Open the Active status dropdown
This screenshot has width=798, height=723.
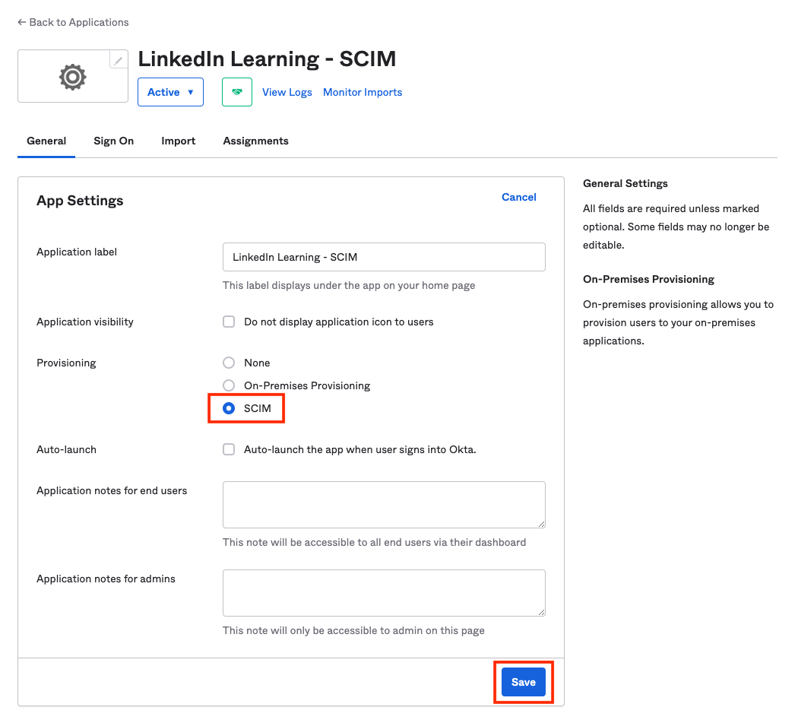pyautogui.click(x=170, y=91)
